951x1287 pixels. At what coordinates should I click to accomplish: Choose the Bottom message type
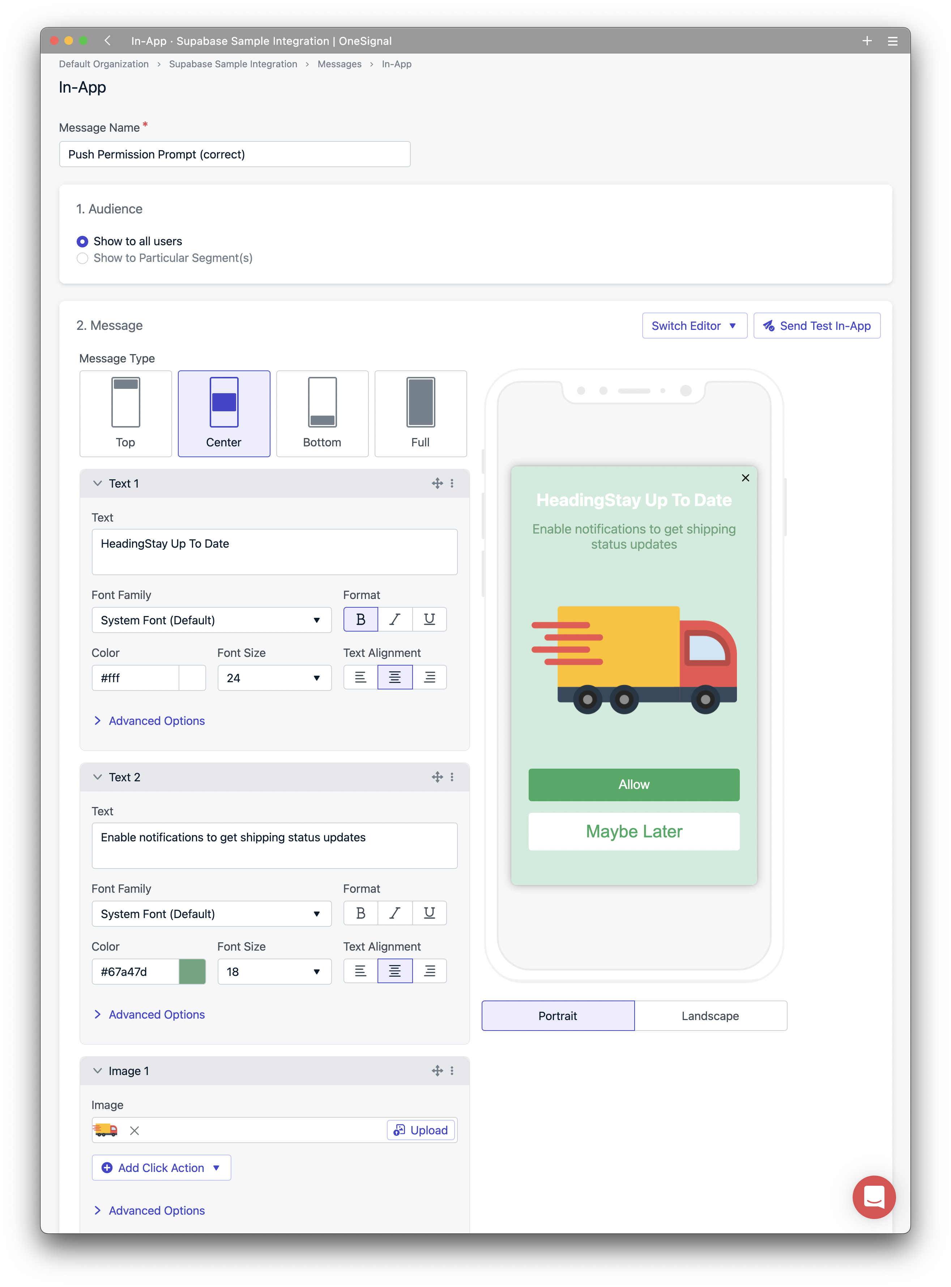point(323,413)
